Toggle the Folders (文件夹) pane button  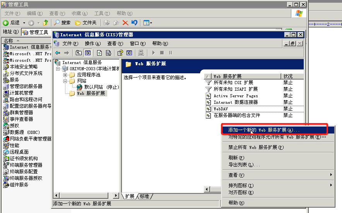86,23
